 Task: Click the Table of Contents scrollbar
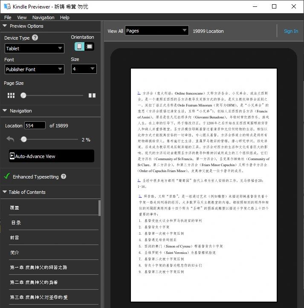[x=99, y=208]
